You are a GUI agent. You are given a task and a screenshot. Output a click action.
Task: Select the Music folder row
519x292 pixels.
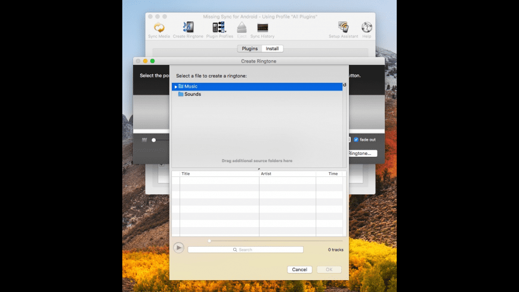pyautogui.click(x=257, y=86)
